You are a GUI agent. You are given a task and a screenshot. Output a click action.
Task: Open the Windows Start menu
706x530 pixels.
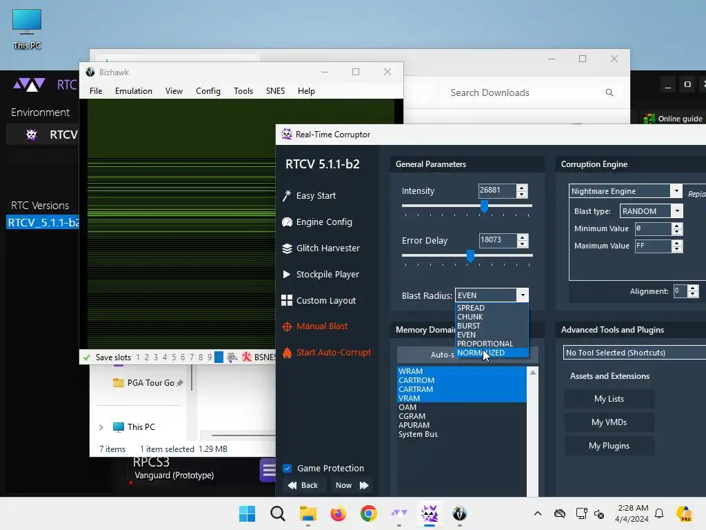(247, 513)
